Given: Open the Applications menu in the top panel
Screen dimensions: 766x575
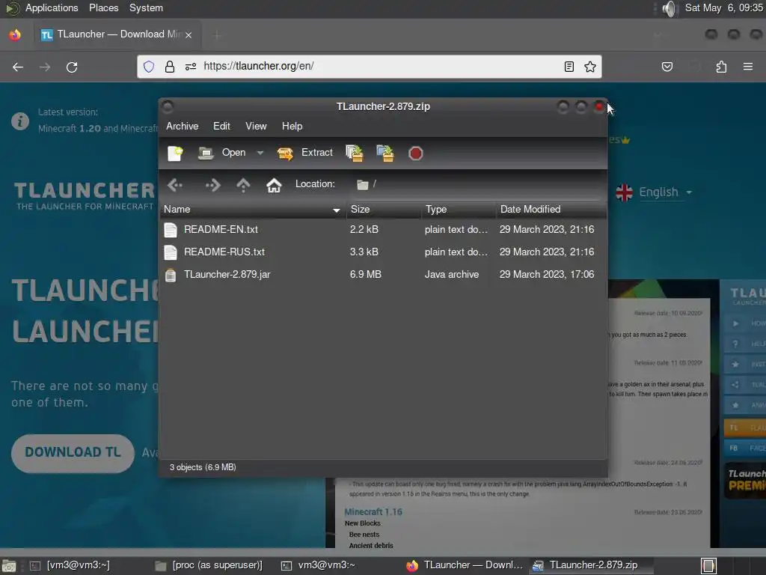Looking at the screenshot, I should (52, 7).
